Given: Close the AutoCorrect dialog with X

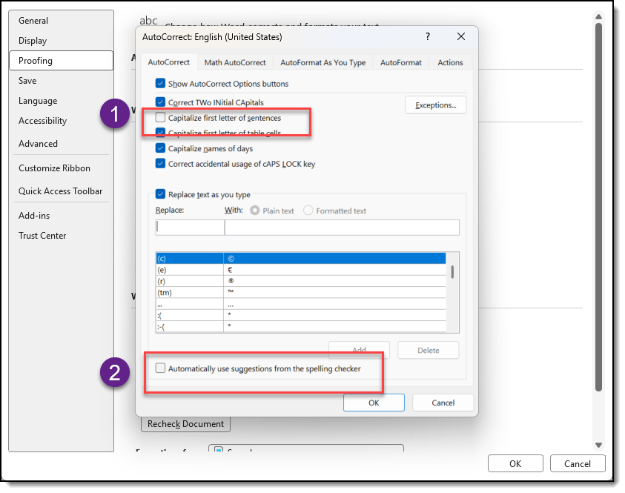Looking at the screenshot, I should [x=461, y=36].
